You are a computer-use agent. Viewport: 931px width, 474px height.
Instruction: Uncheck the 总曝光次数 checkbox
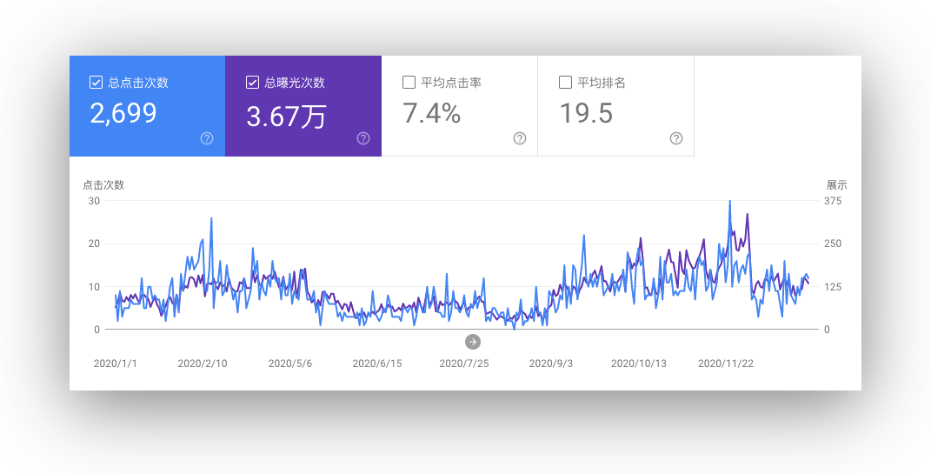253,83
